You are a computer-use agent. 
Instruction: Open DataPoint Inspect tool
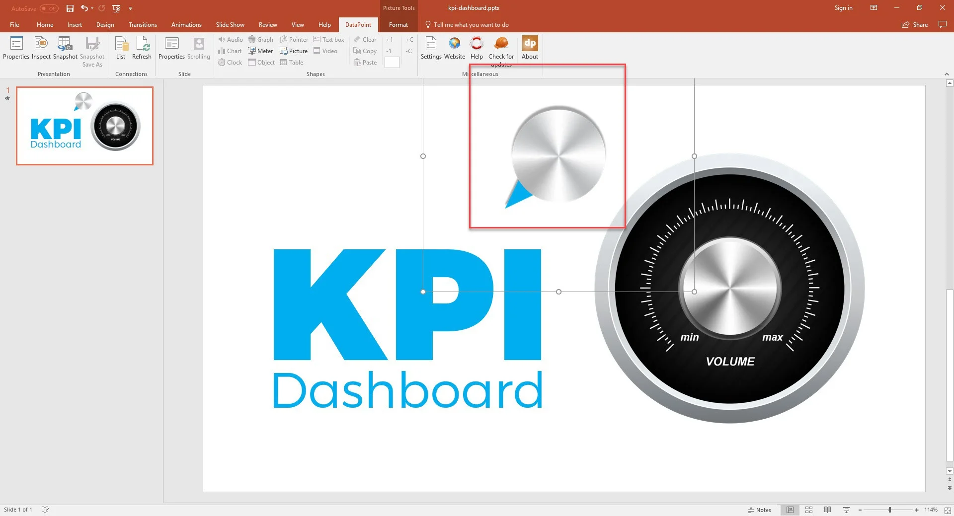tap(41, 48)
